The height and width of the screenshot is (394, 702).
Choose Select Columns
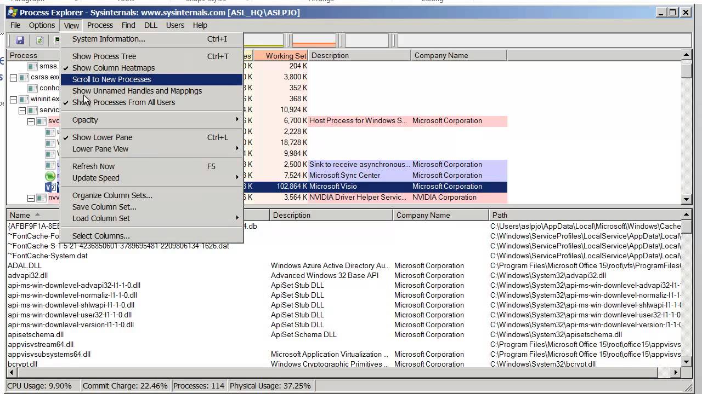pyautogui.click(x=151, y=236)
